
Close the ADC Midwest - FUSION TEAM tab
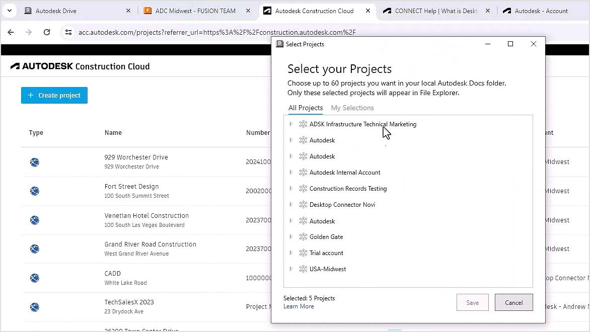tap(248, 11)
